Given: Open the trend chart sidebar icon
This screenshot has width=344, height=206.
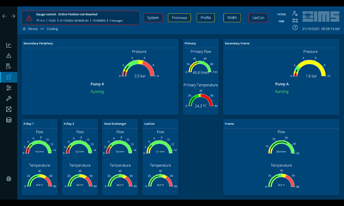Looking at the screenshot, I should click(x=9, y=45).
